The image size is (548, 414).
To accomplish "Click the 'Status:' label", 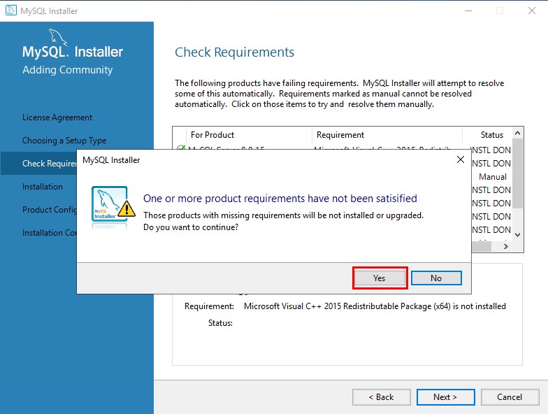I will pyautogui.click(x=220, y=323).
